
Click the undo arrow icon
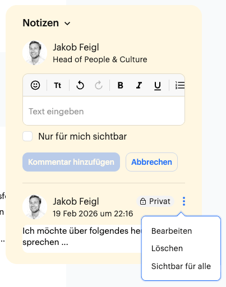[80, 85]
